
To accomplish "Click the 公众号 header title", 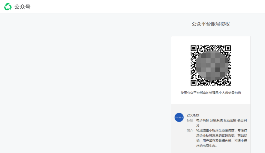I will (x=22, y=7).
